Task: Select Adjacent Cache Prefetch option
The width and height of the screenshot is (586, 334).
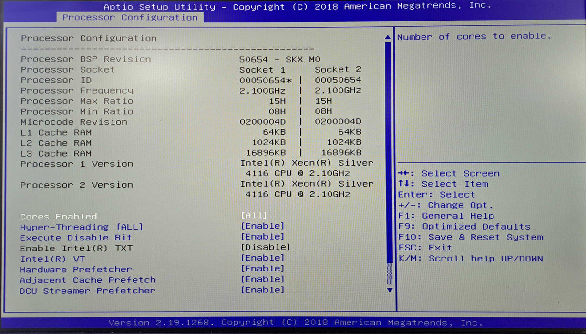Action: tap(88, 280)
